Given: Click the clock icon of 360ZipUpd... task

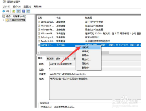Looking at the screenshot, I should point(39,22).
